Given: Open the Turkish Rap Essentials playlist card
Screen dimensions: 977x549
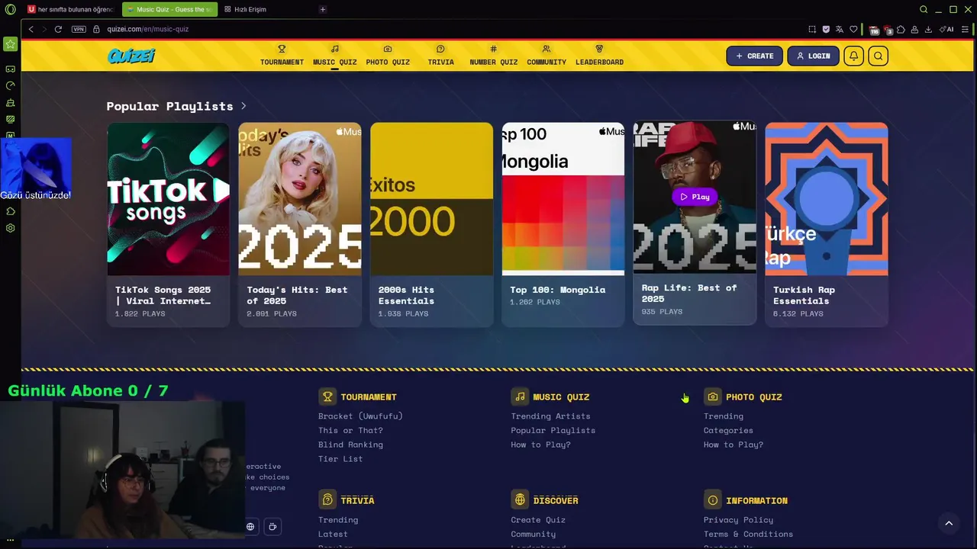Looking at the screenshot, I should click(827, 225).
